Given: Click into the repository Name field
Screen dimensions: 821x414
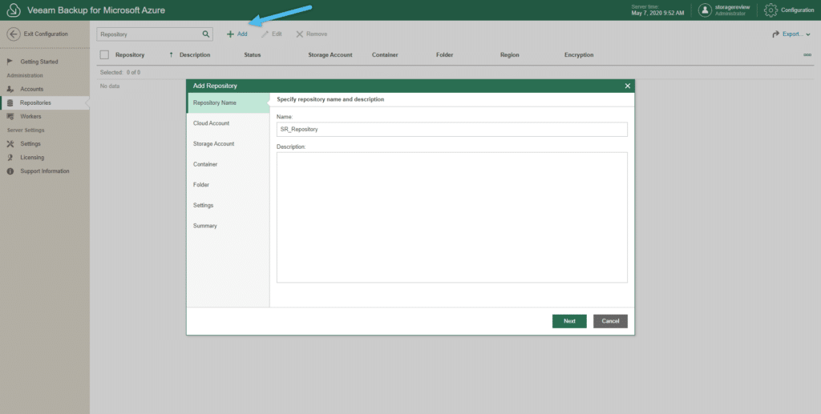Looking at the screenshot, I should [452, 129].
